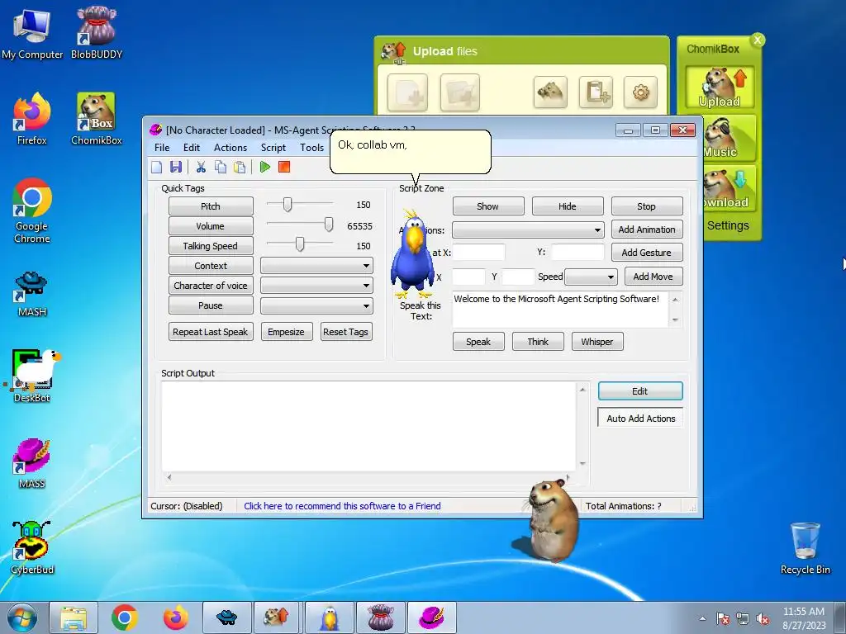Adjust the Talking Speed slider handle
Image resolution: width=846 pixels, height=634 pixels.
300,244
